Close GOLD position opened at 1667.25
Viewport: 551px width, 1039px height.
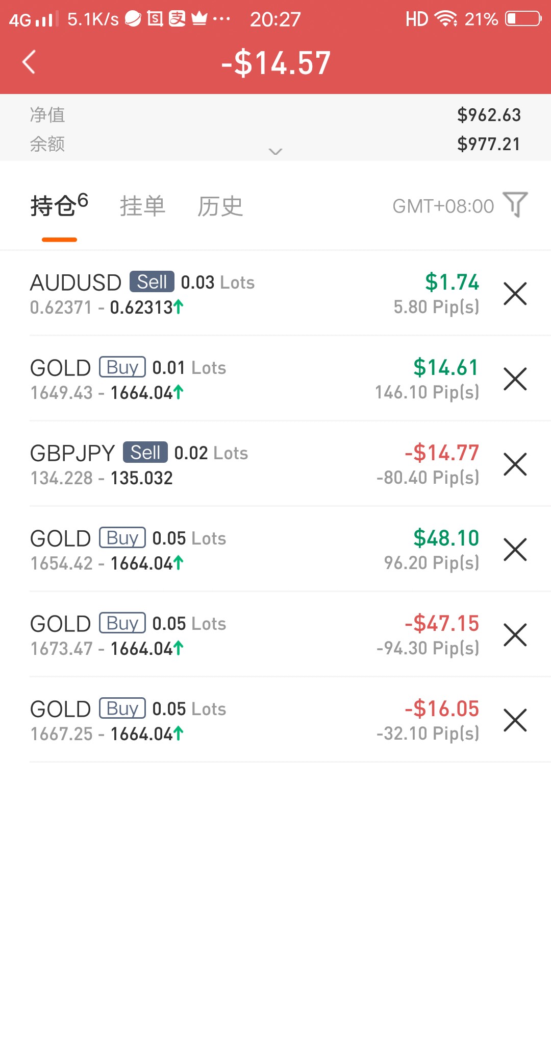[x=515, y=720]
